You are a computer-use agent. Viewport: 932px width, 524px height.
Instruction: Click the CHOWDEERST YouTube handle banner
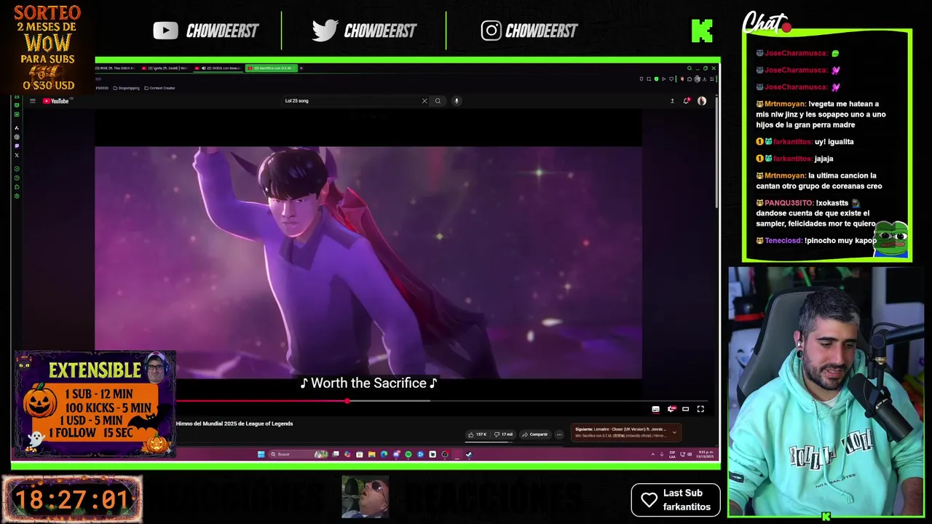pyautogui.click(x=206, y=31)
